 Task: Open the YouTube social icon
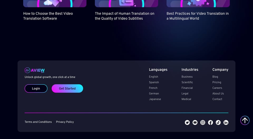(195, 123)
